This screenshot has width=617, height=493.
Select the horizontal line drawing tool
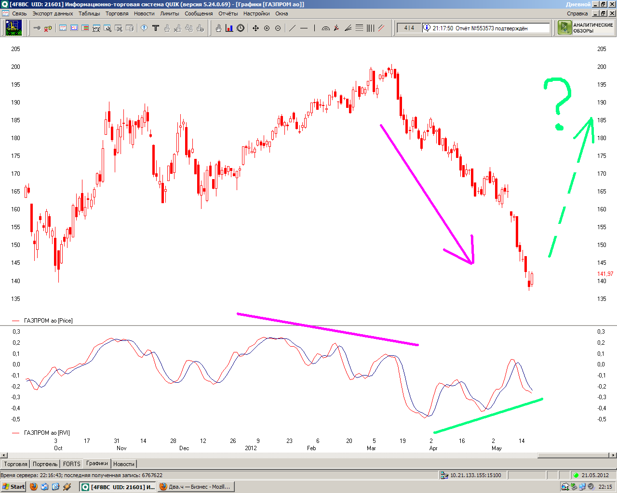tap(304, 28)
